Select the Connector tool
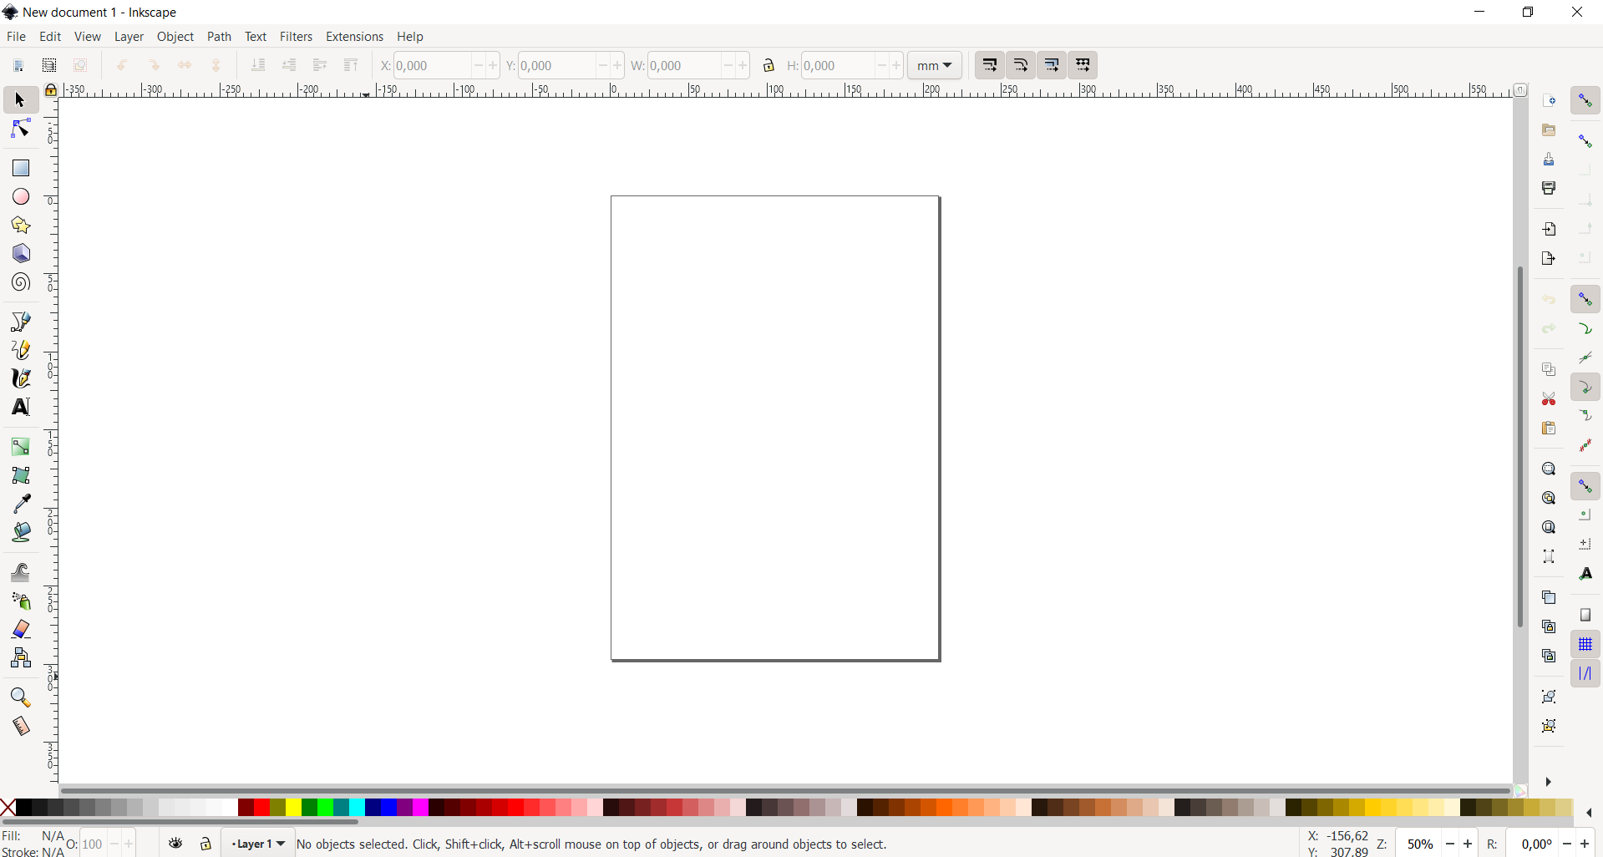Viewport: 1603px width, 857px height. click(x=21, y=658)
